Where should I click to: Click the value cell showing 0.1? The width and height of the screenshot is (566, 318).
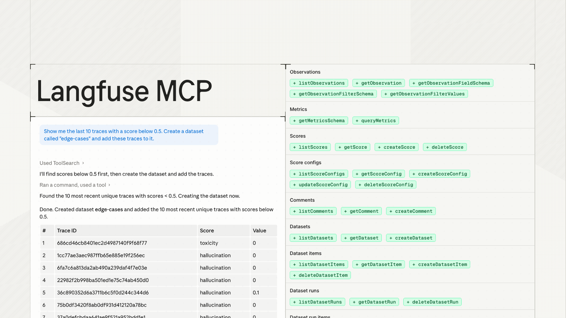[x=264, y=293]
